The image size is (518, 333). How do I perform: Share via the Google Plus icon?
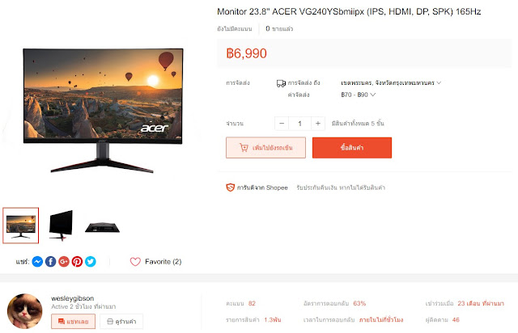click(x=64, y=262)
